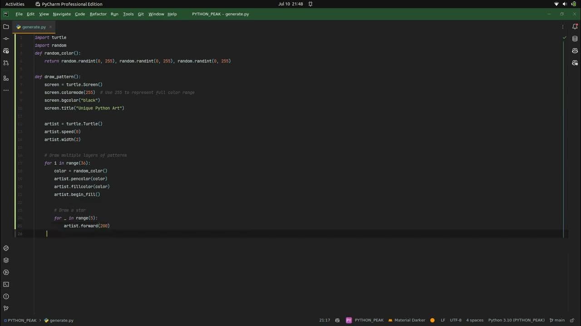This screenshot has height=326, width=581.
Task: Change the LF line separator
Action: pos(443,320)
